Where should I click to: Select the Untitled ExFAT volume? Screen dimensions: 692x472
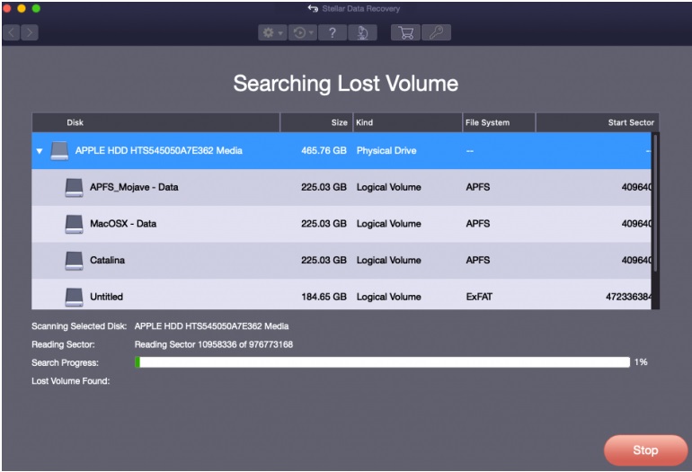342,295
